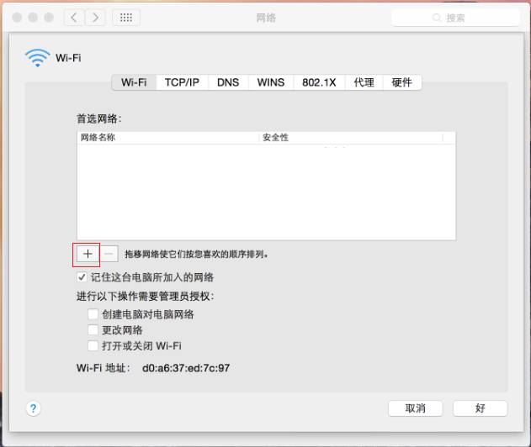Enable 创建电脑对电脑网络 checkbox

click(x=93, y=314)
